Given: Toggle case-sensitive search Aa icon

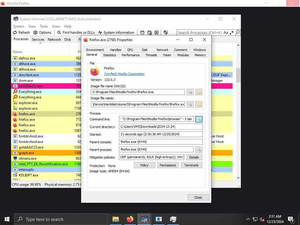Looking at the screenshot, I should (x=226, y=33).
